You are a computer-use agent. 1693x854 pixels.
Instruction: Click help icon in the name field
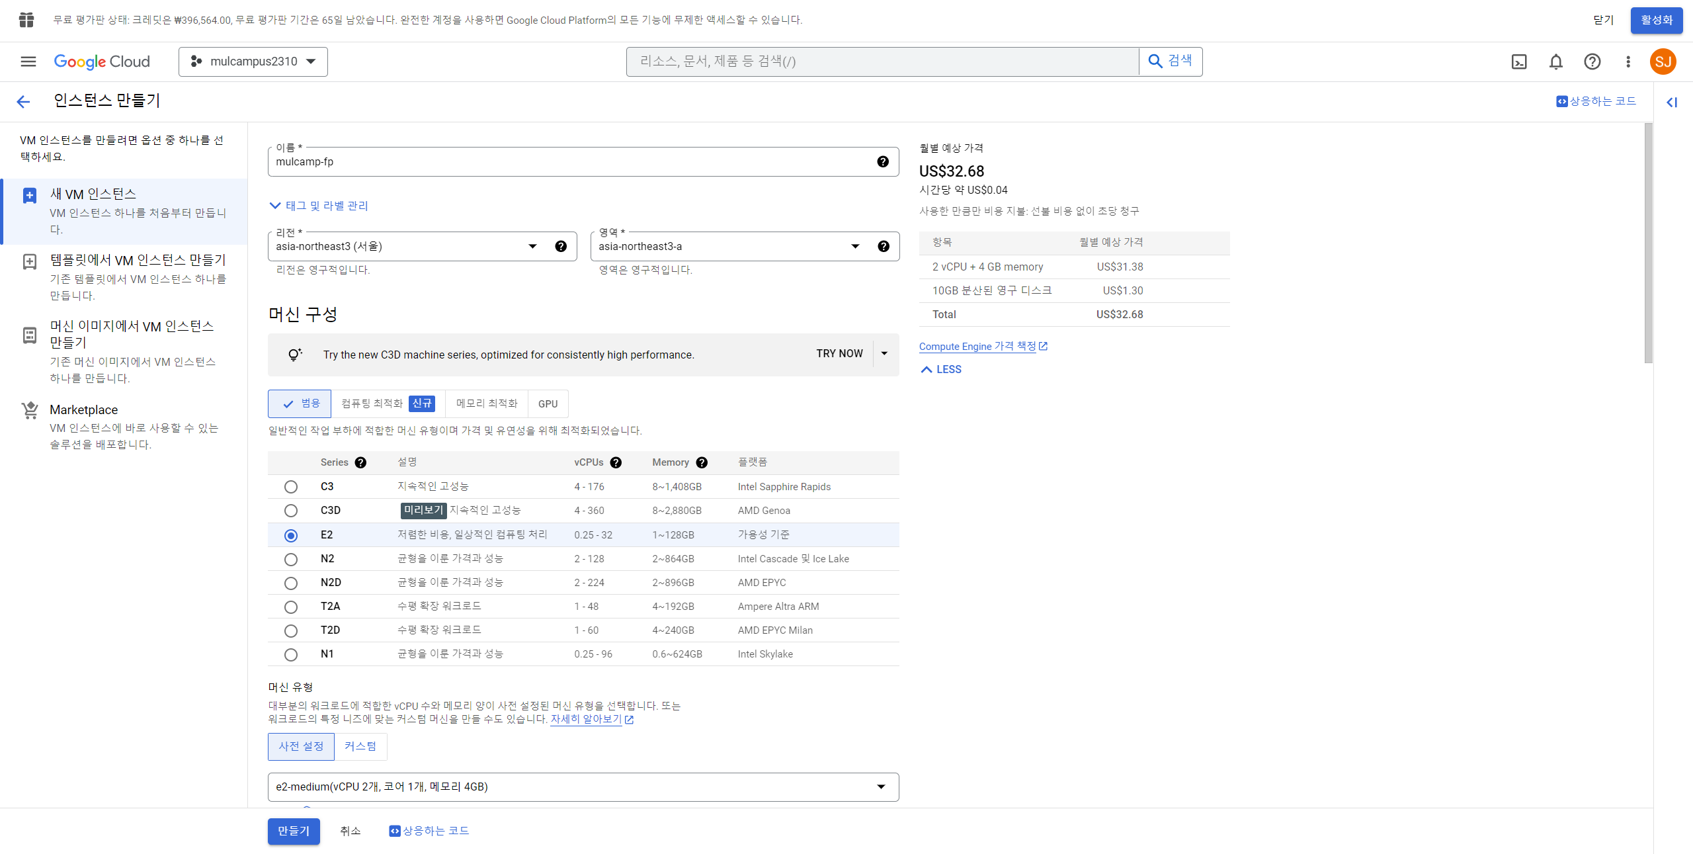(882, 162)
